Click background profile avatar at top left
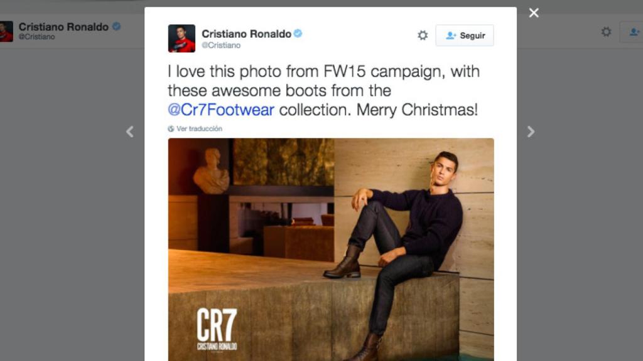This screenshot has width=643, height=361. pos(6,31)
